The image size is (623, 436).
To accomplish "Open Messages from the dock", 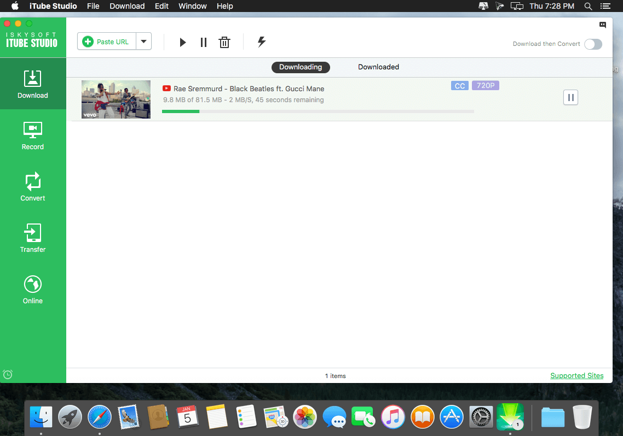I will pyautogui.click(x=334, y=417).
